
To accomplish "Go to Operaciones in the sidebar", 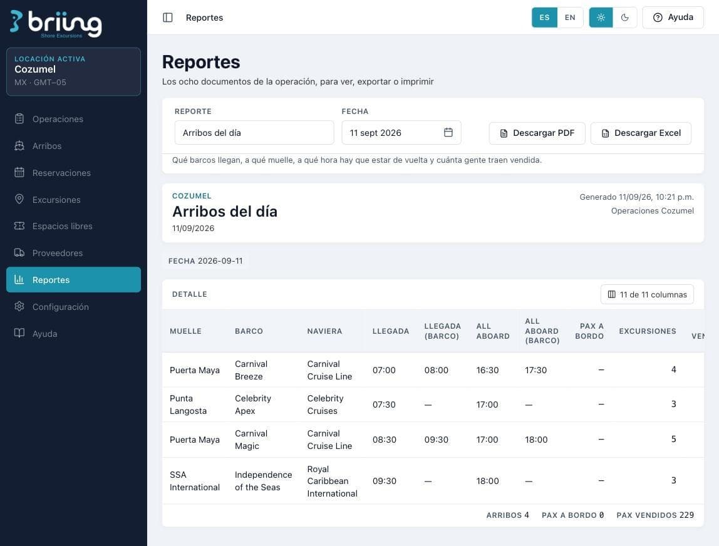I will click(73, 119).
